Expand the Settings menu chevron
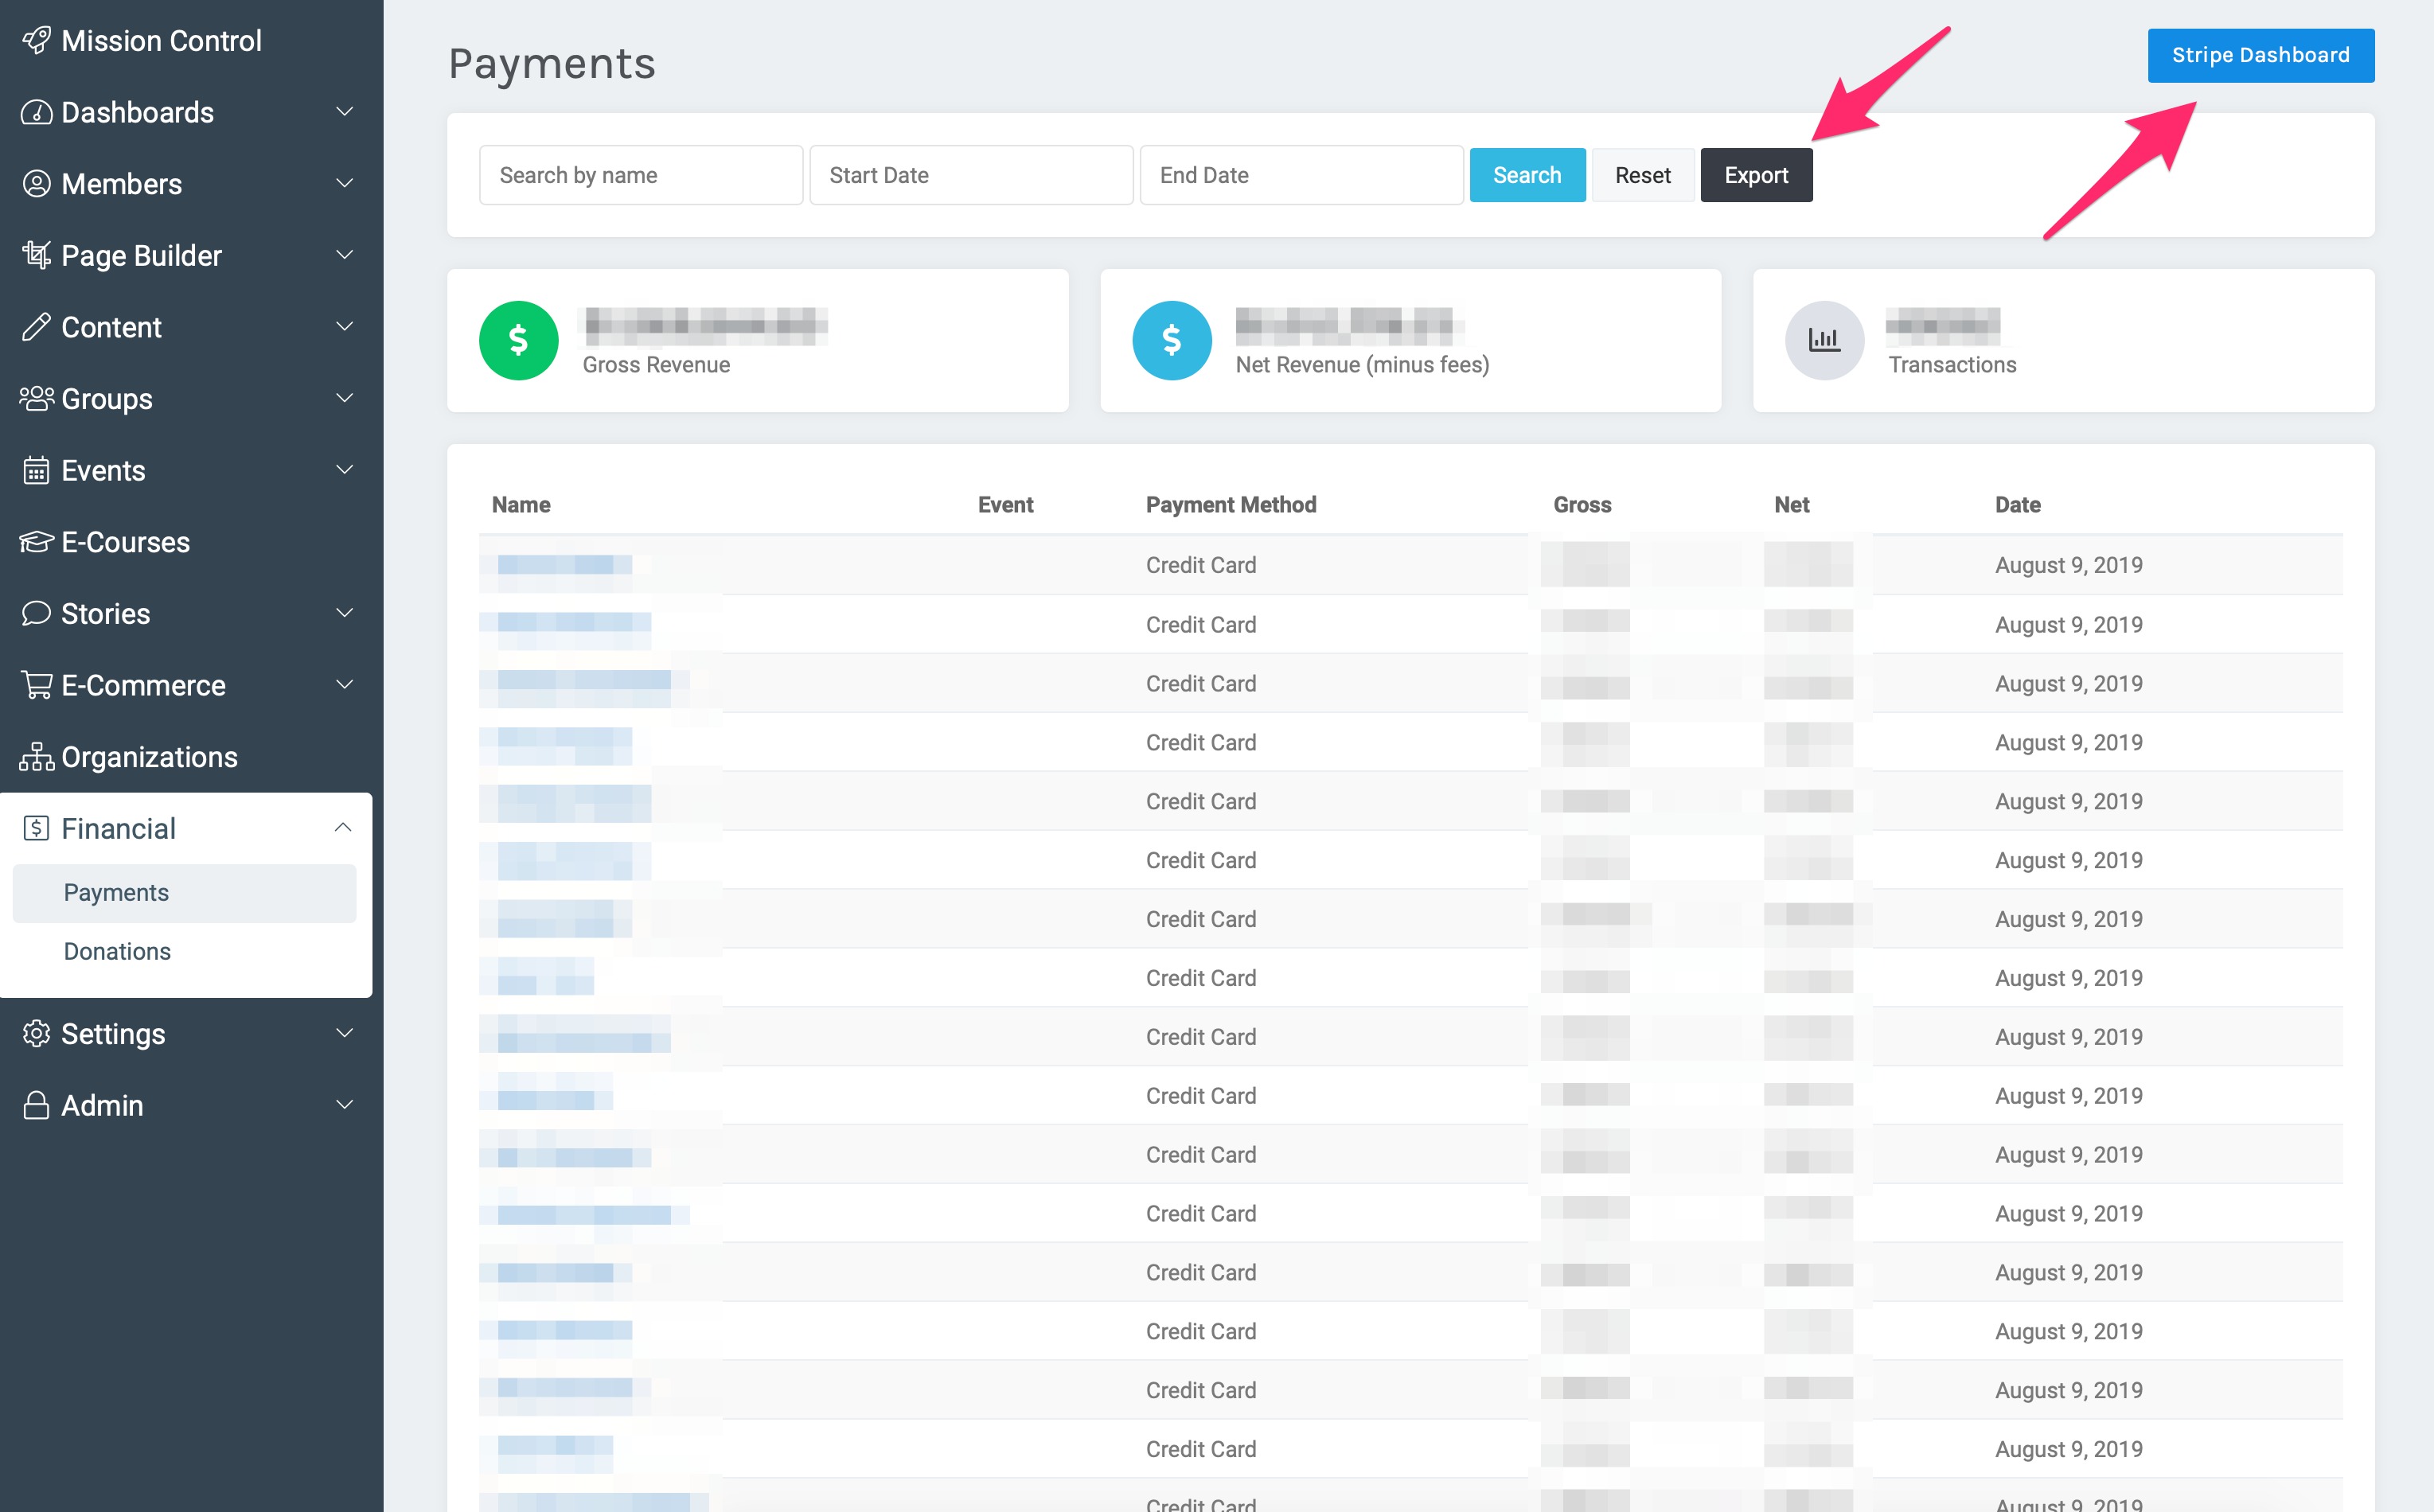This screenshot has width=2434, height=1512. 345,1033
